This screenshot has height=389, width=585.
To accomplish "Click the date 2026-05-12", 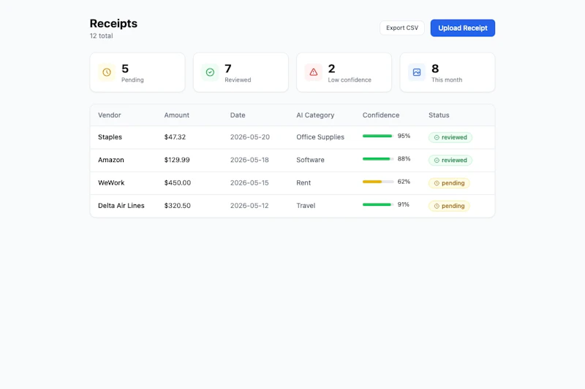I will (x=249, y=206).
